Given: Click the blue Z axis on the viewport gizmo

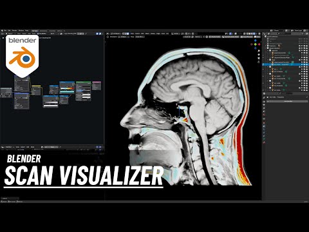Looking at the screenshot, I should (x=256, y=41).
